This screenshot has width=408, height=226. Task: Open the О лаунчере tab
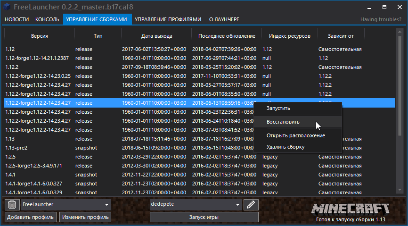pos(223,19)
